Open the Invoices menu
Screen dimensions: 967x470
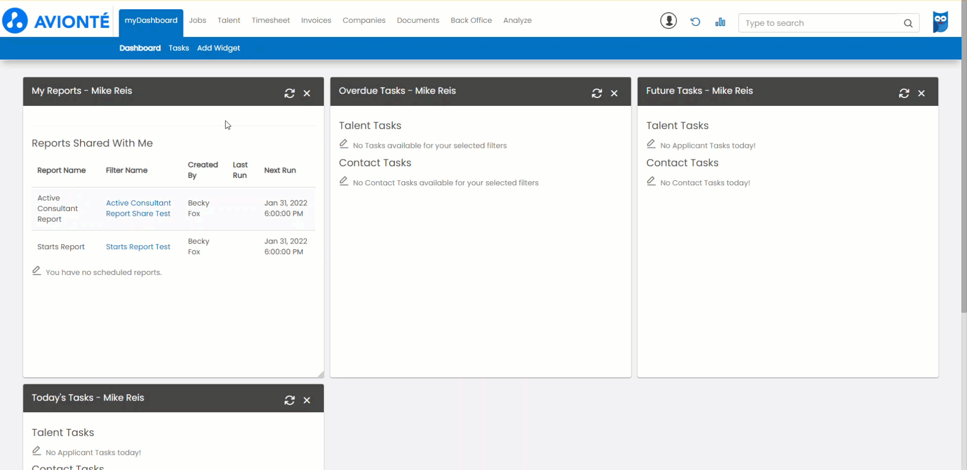click(x=316, y=21)
